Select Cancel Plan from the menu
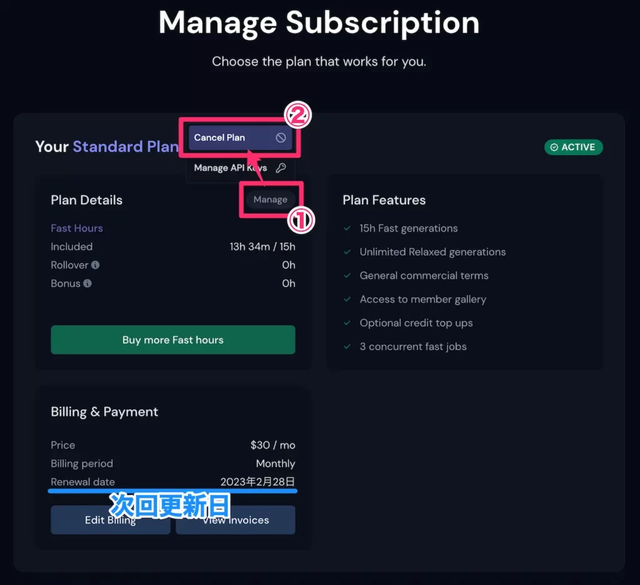640x585 pixels. click(x=240, y=137)
